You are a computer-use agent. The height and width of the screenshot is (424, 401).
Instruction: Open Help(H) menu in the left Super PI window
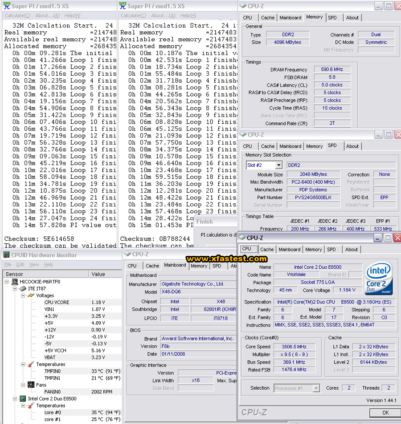72,16
